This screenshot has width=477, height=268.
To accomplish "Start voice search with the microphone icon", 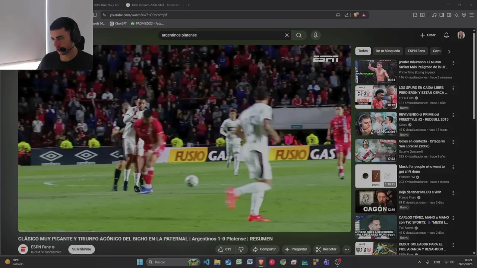I will click(316, 35).
